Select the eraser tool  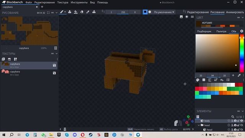coord(82,12)
